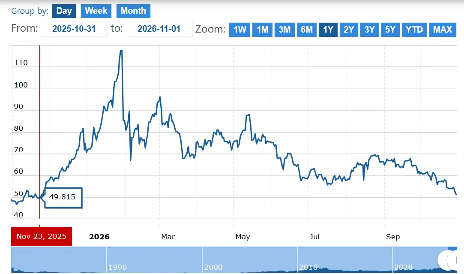Set zoom range to YTD
This screenshot has width=464, height=274.
414,30
